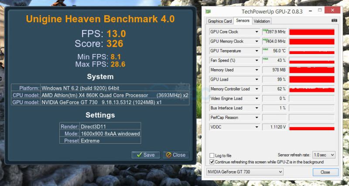
Task: Click the Score value 326
Action: [x=115, y=44]
